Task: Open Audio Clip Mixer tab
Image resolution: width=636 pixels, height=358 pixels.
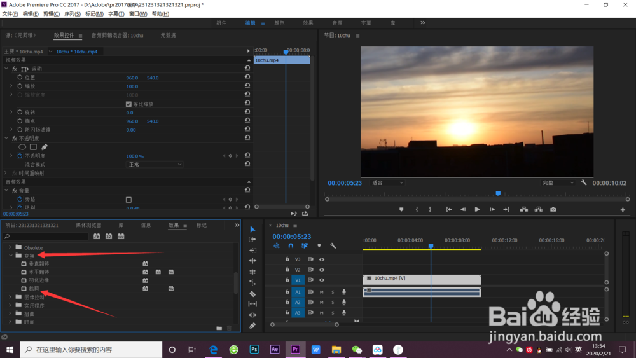Action: [x=117, y=35]
